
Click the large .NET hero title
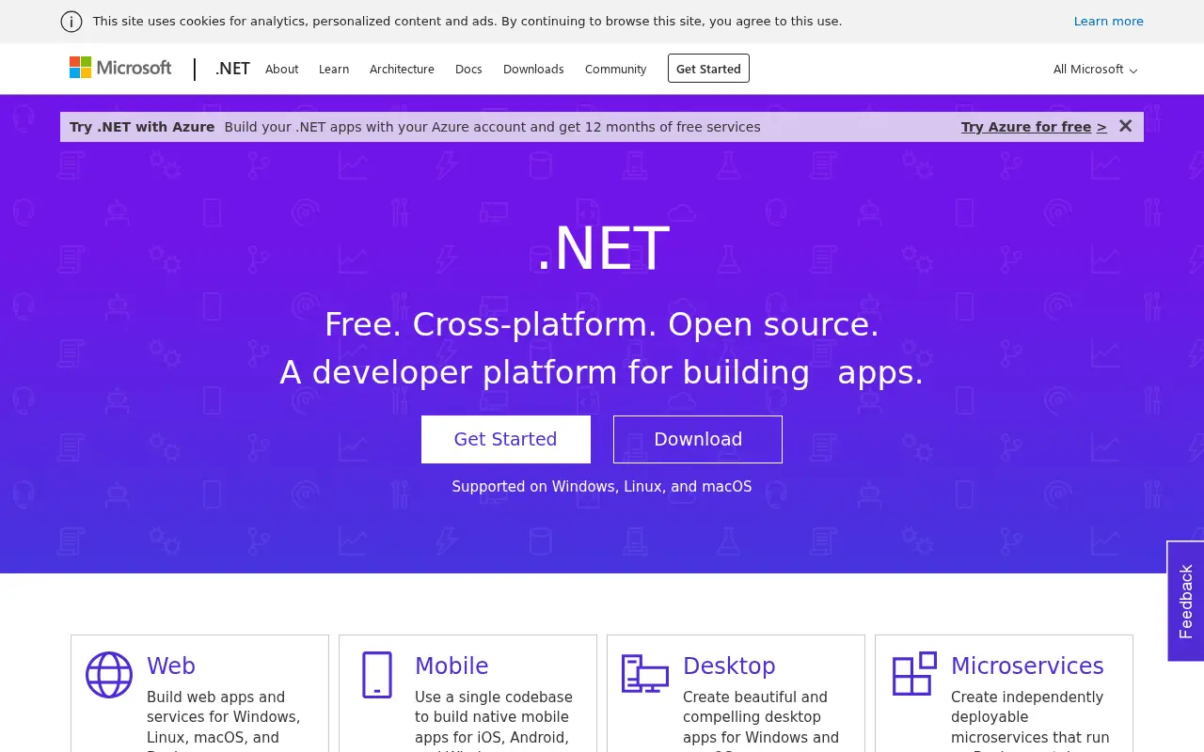602,248
